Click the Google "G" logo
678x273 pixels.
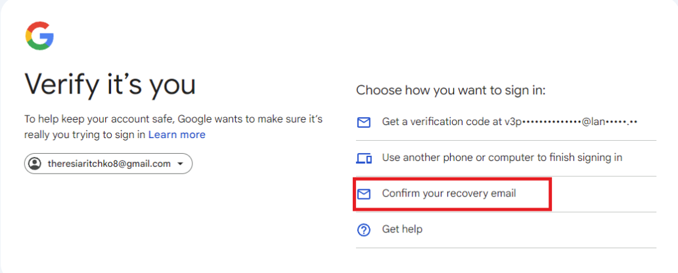[x=39, y=35]
